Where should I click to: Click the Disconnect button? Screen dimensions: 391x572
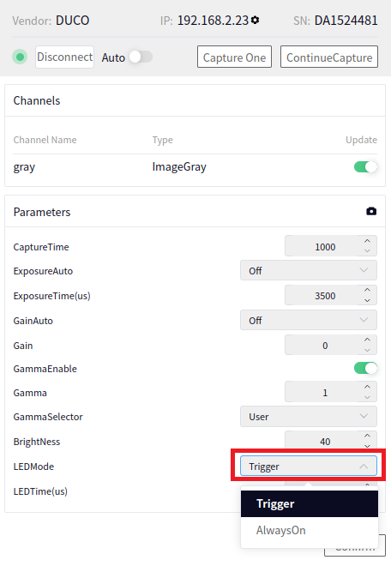[x=64, y=57]
